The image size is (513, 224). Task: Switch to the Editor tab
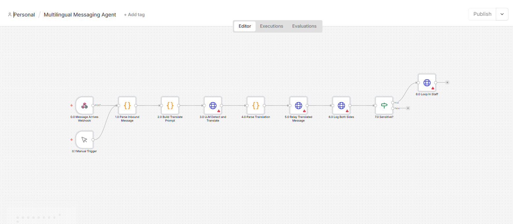[245, 26]
